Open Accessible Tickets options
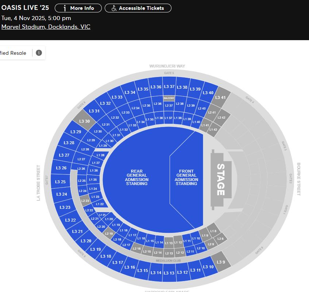Image resolution: width=309 pixels, height=292 pixels. tap(138, 8)
